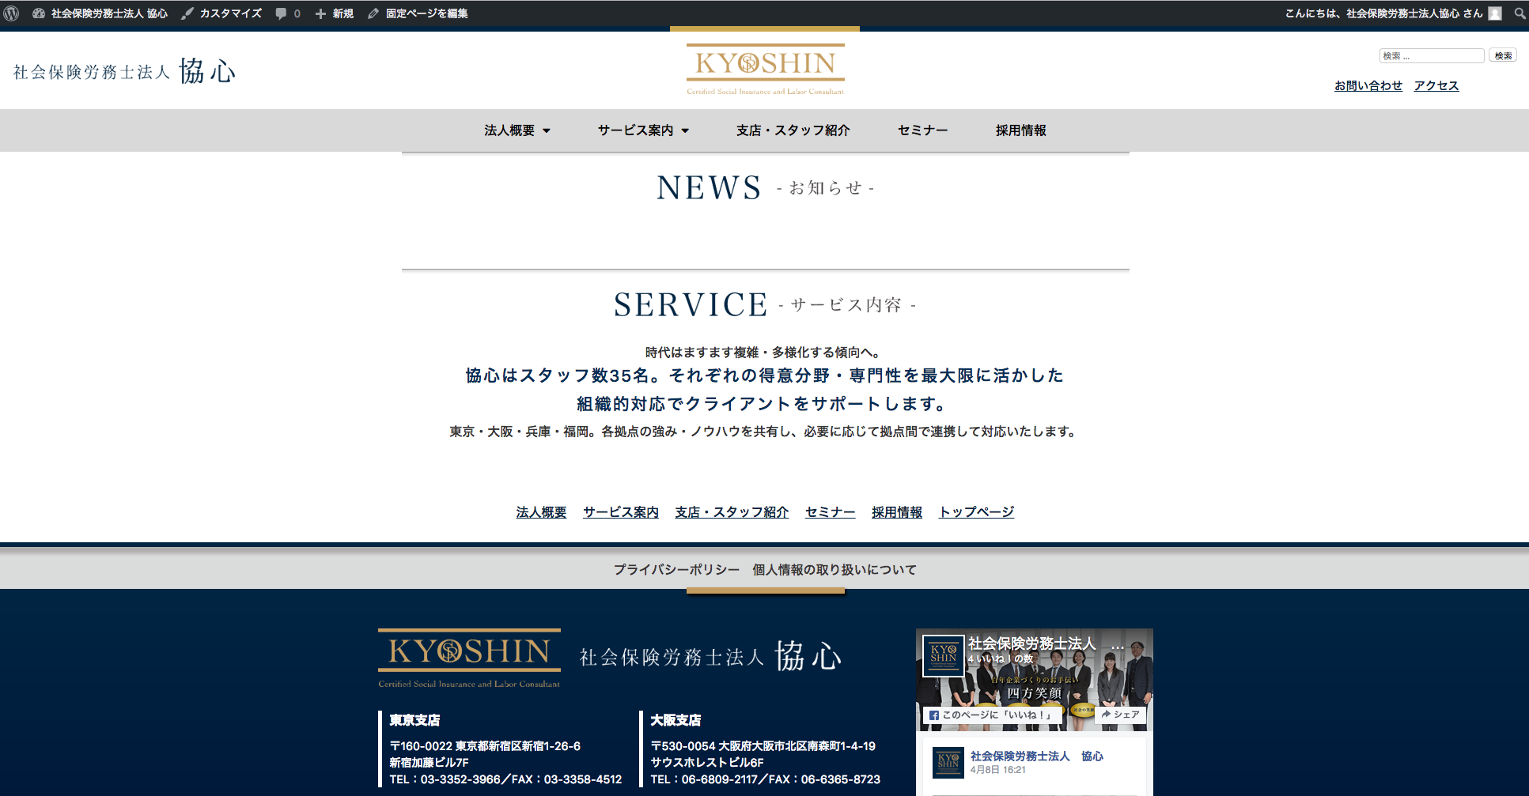Screen dimensions: 1529x796
Task: Click the 検索 search button
Action: [x=1503, y=56]
